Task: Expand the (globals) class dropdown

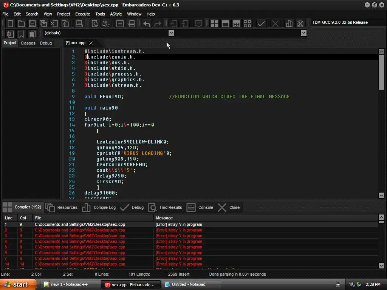Action: 171,33
